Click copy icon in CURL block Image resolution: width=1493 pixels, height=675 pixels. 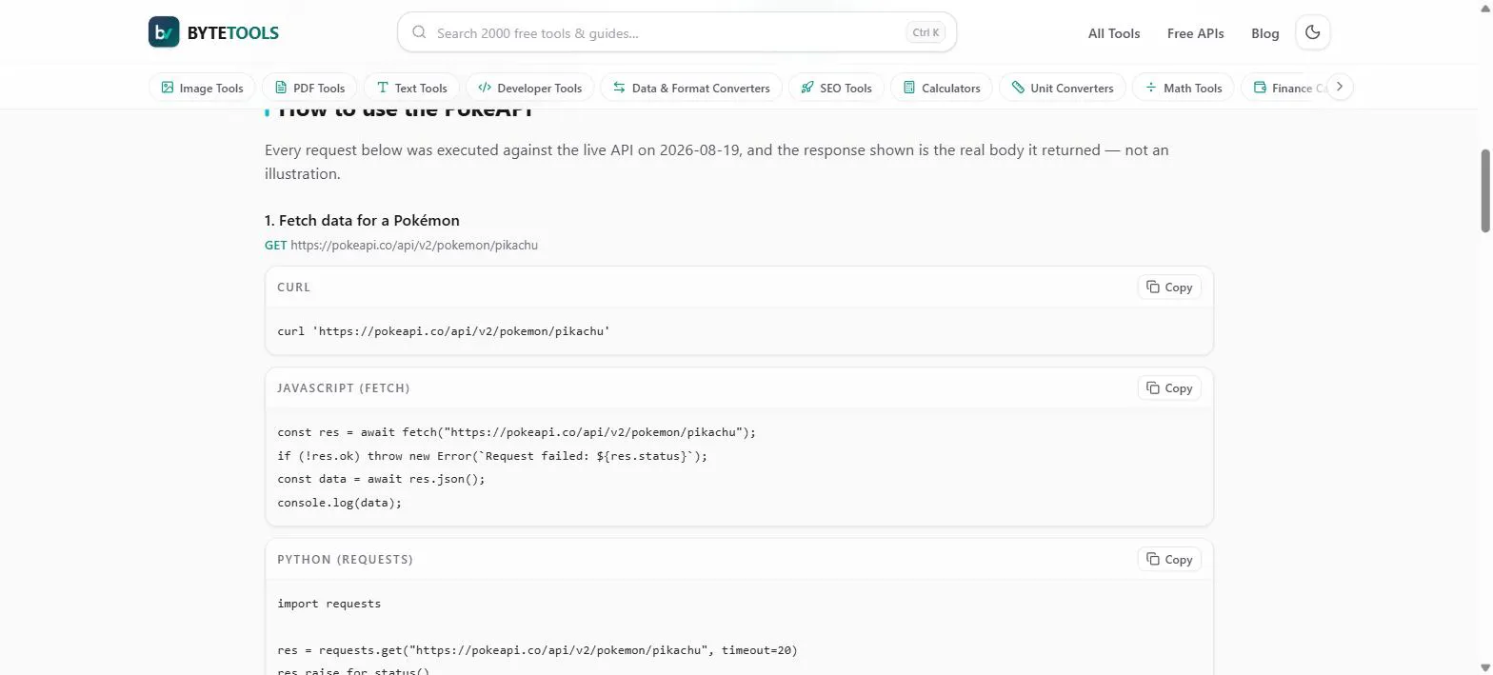[1153, 287]
